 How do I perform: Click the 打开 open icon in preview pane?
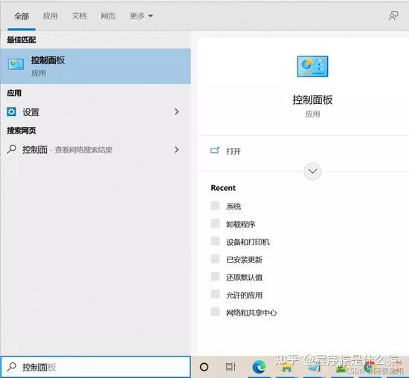[x=215, y=150]
